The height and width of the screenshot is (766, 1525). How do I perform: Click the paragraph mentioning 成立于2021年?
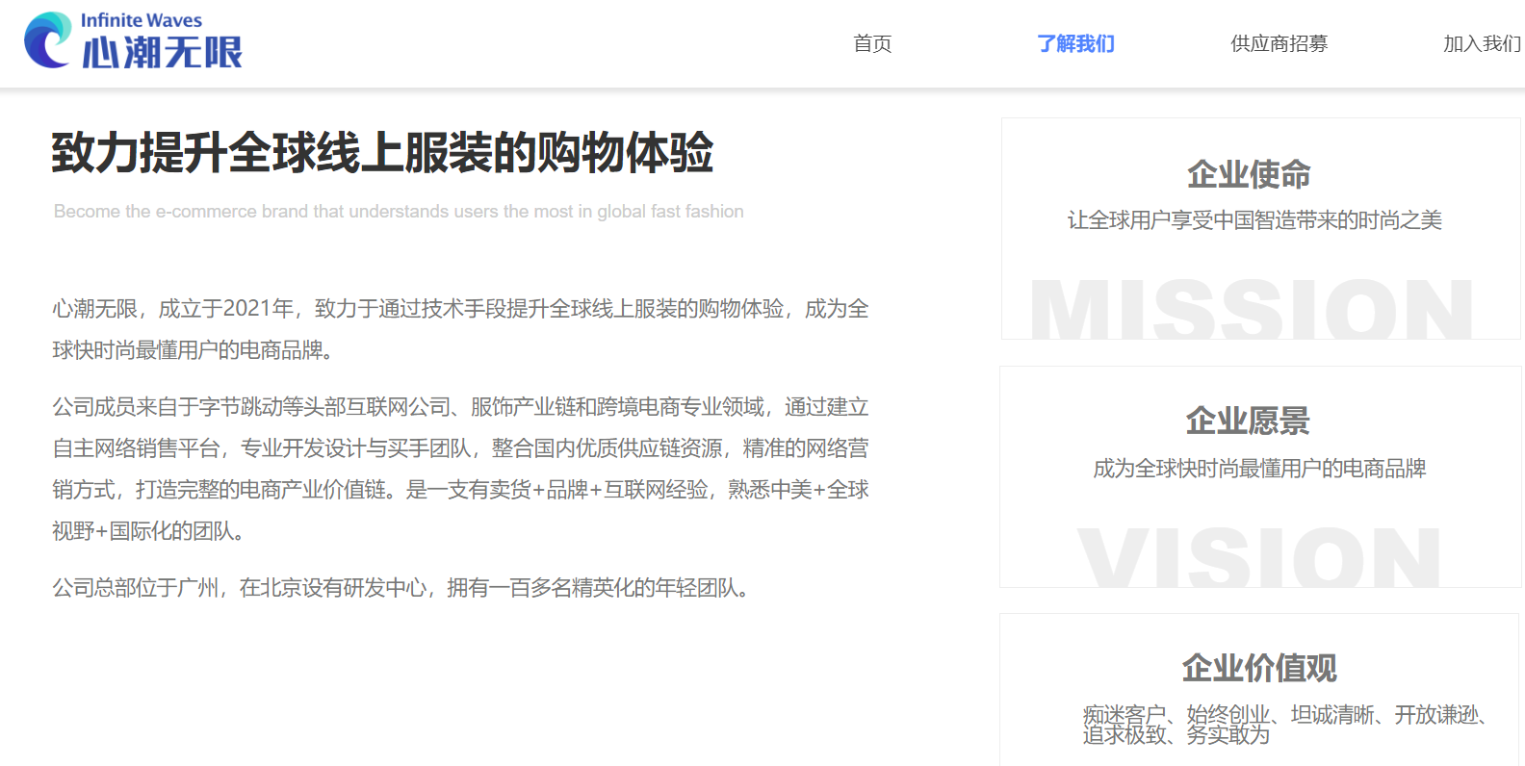pos(460,329)
